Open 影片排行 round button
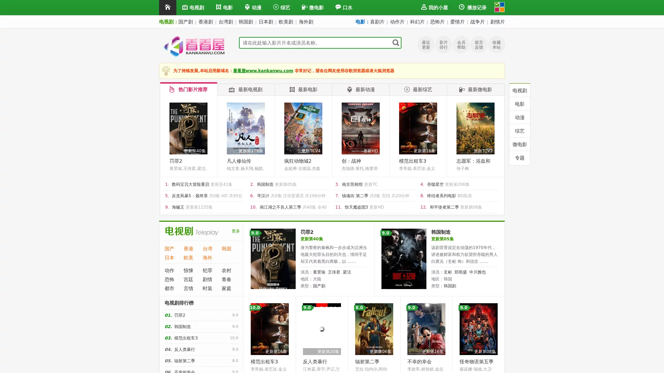Viewport: 664px width, 373px height. tap(443, 45)
